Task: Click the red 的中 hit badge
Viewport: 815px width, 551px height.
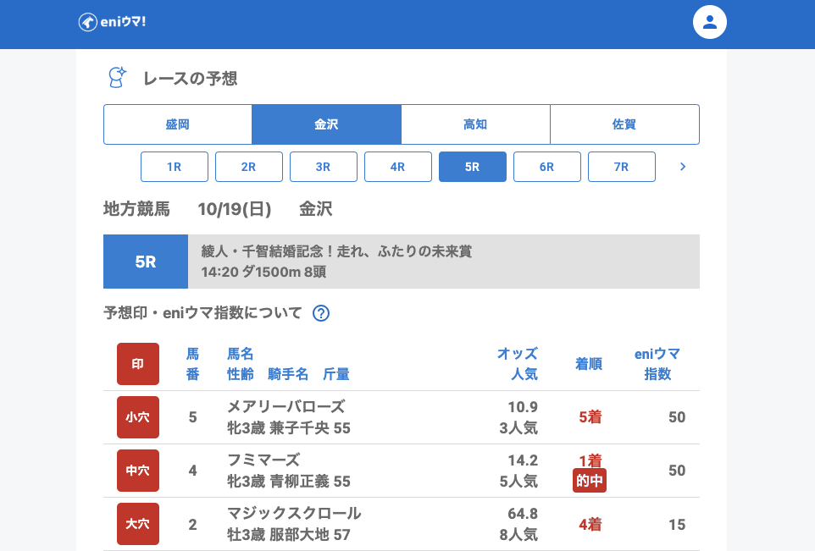Action: point(590,481)
